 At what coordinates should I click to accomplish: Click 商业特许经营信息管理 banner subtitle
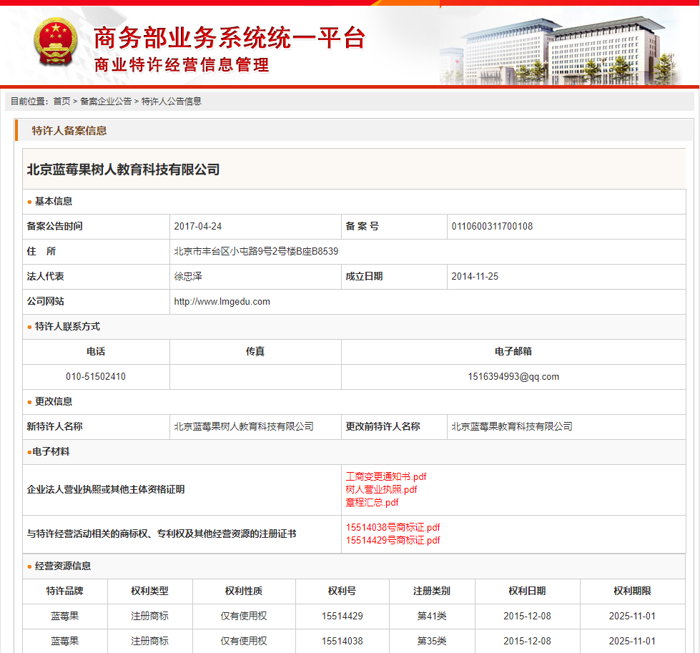click(x=182, y=65)
